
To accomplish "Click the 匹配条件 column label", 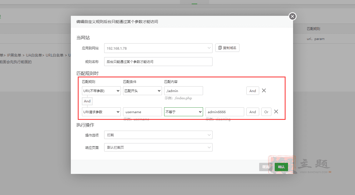I will (x=130, y=82).
